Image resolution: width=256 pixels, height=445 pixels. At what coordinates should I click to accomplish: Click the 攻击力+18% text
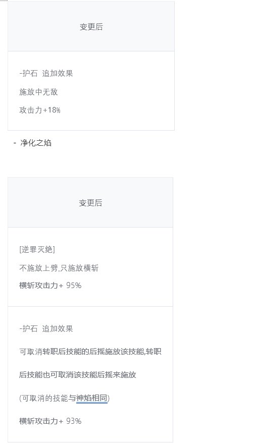[x=40, y=110]
